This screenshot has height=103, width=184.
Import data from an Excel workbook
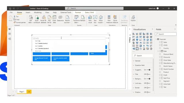tap(37, 19)
